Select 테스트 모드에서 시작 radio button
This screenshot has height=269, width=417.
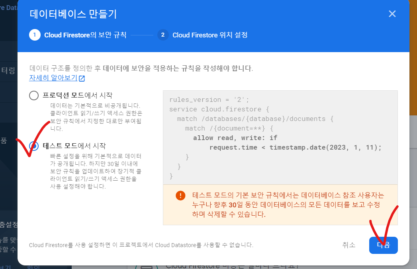(x=34, y=146)
